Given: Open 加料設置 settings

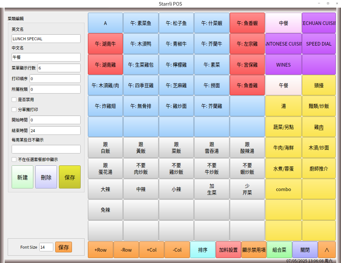Looking at the screenshot, I should pos(228,250).
